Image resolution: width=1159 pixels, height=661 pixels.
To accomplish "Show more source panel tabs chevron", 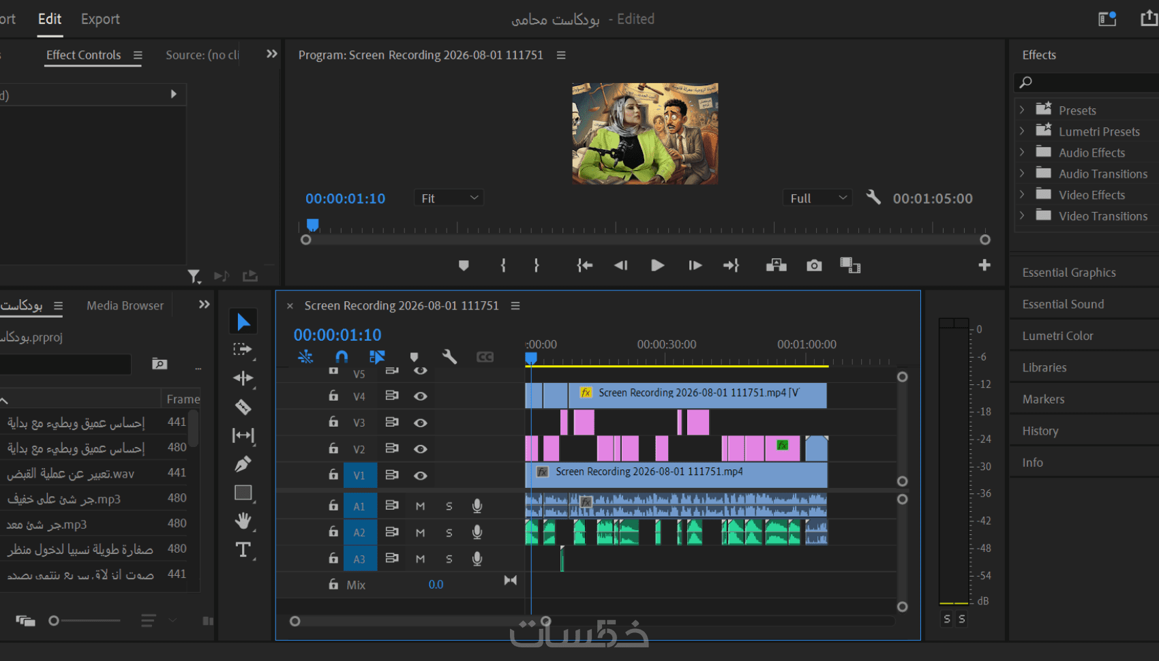I will [272, 54].
